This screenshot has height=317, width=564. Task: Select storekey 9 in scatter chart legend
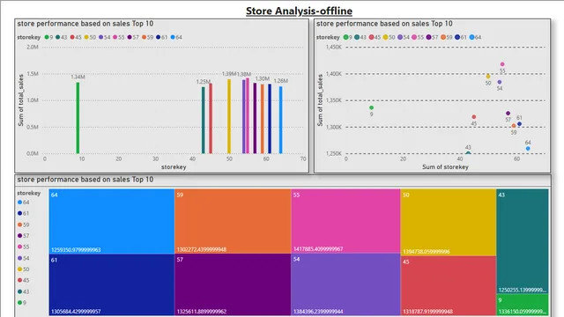pos(348,37)
